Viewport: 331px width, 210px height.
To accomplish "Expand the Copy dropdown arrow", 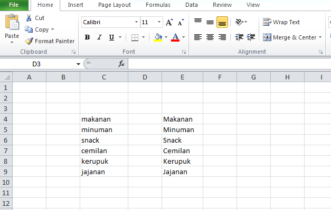I will click(53, 29).
